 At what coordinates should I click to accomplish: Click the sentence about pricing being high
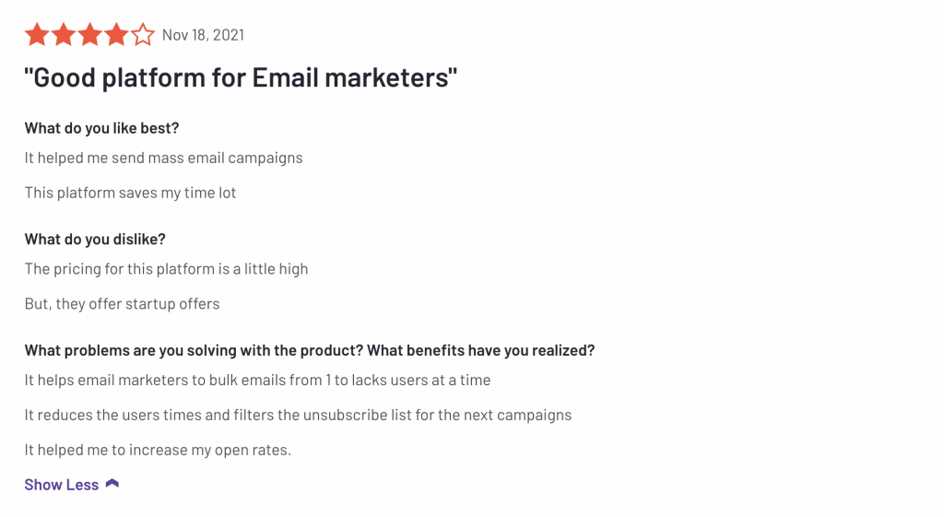[x=166, y=269]
